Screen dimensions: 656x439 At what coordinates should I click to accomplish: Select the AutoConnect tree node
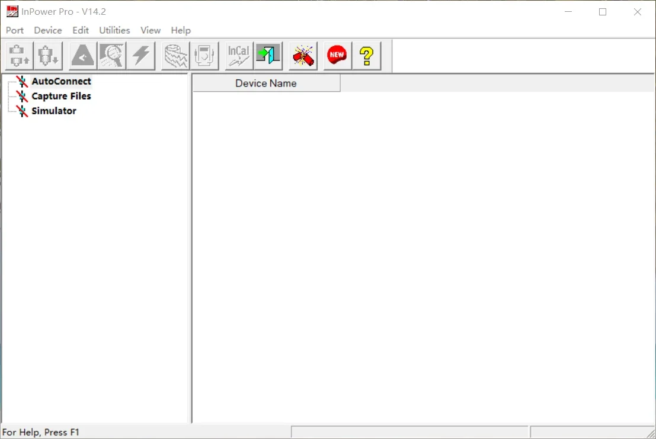(62, 81)
